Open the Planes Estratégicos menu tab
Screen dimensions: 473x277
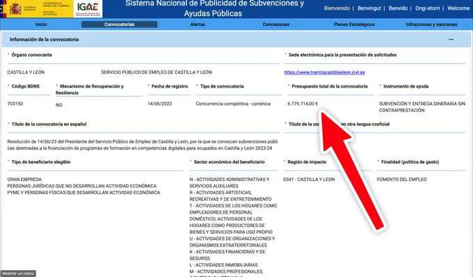click(x=354, y=24)
